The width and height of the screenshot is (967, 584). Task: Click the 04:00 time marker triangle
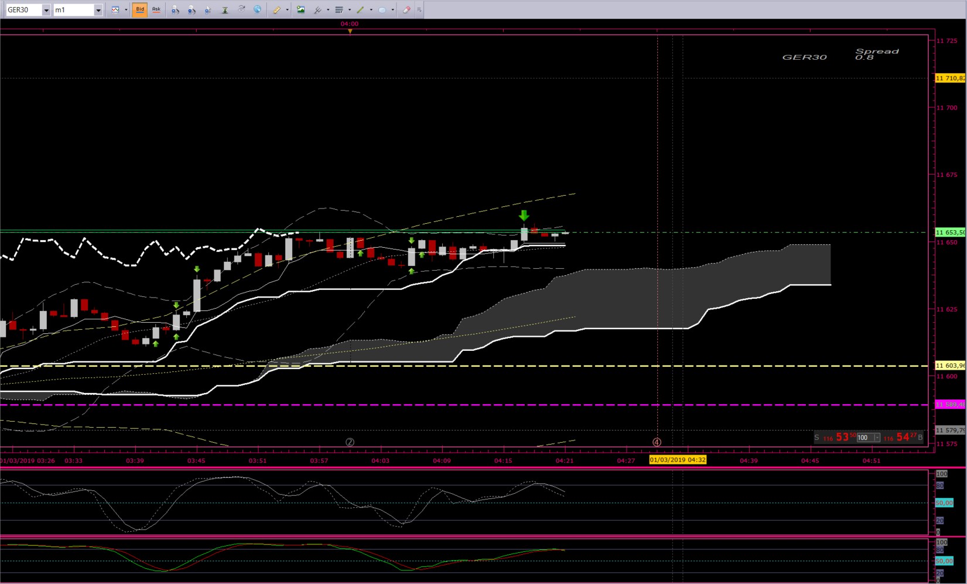[350, 32]
